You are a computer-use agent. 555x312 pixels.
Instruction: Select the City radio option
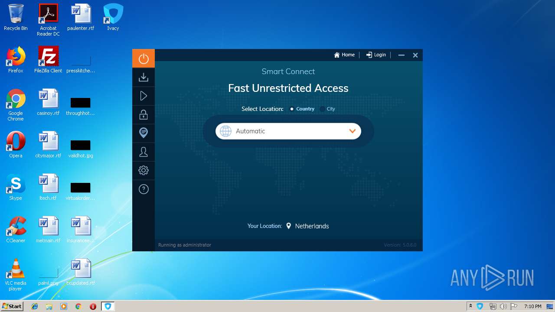point(327,109)
